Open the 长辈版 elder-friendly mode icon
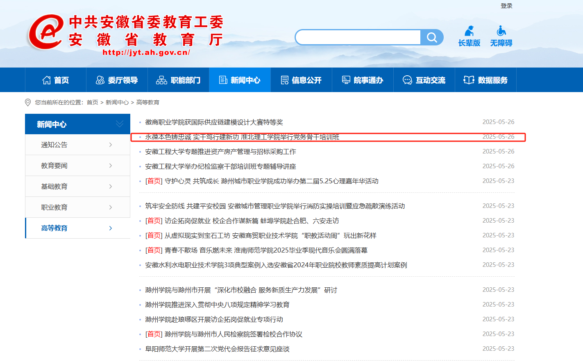The height and width of the screenshot is (361, 583). coord(469,32)
